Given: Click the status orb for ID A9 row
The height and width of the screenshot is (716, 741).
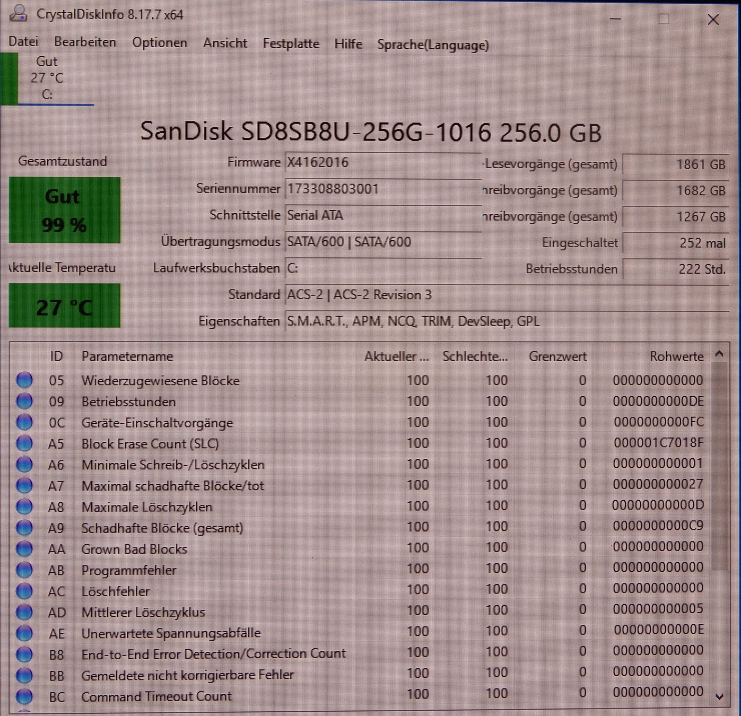Looking at the screenshot, I should point(24,528).
